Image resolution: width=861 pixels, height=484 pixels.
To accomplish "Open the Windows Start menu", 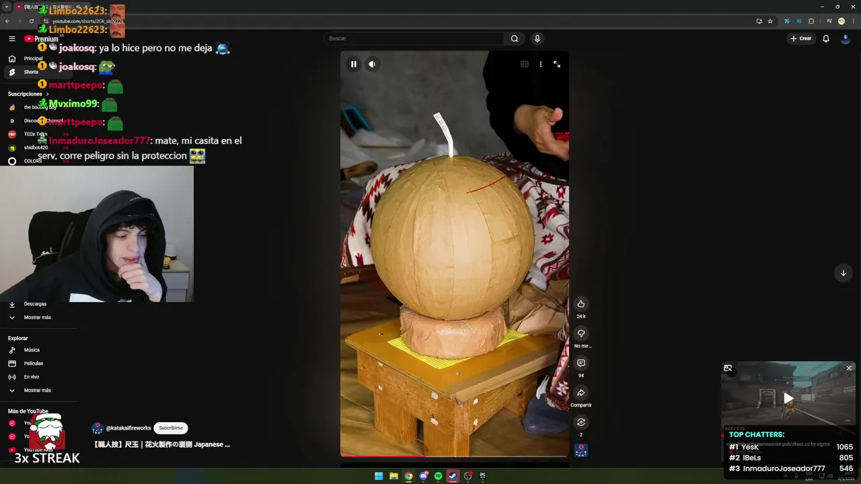I will coord(379,476).
